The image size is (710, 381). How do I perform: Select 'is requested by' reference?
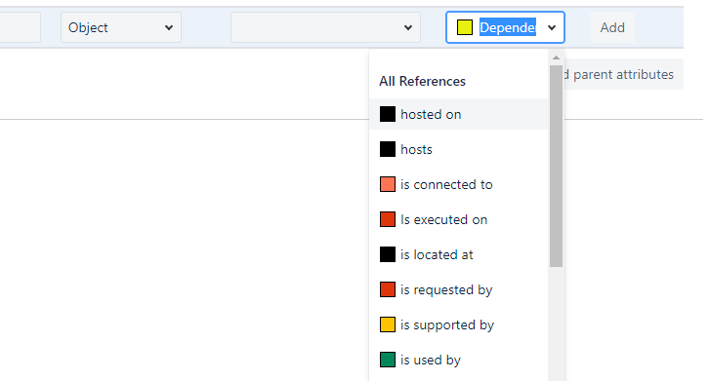459,289
